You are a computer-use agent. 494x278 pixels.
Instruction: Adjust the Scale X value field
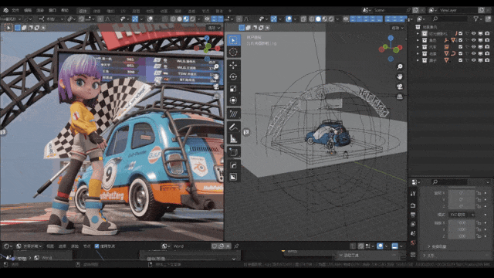point(462,222)
